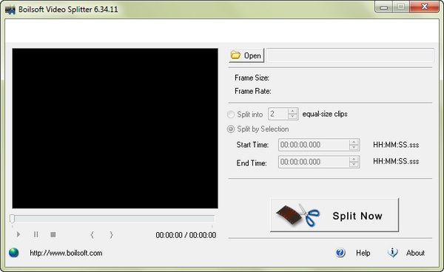Set selection end with right brace icon
Screen dimensions: 444x272
tap(111, 235)
